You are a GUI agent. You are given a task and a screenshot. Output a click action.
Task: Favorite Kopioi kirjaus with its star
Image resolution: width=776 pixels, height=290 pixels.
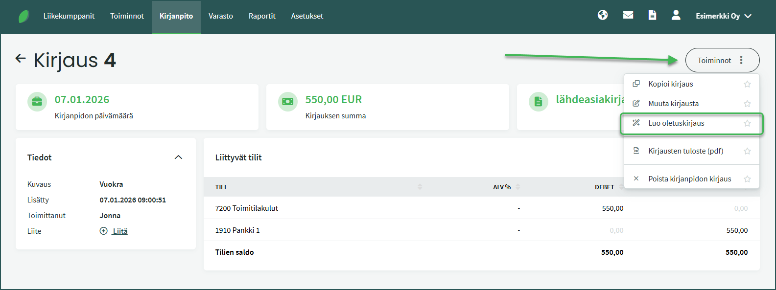[x=747, y=84]
